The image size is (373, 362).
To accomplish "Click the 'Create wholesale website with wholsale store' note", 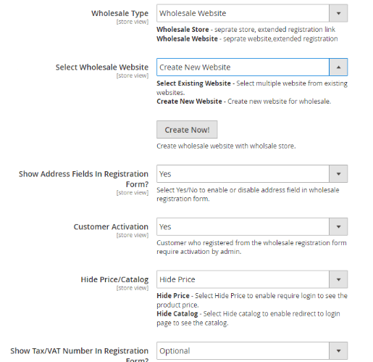I will pyautogui.click(x=226, y=146).
